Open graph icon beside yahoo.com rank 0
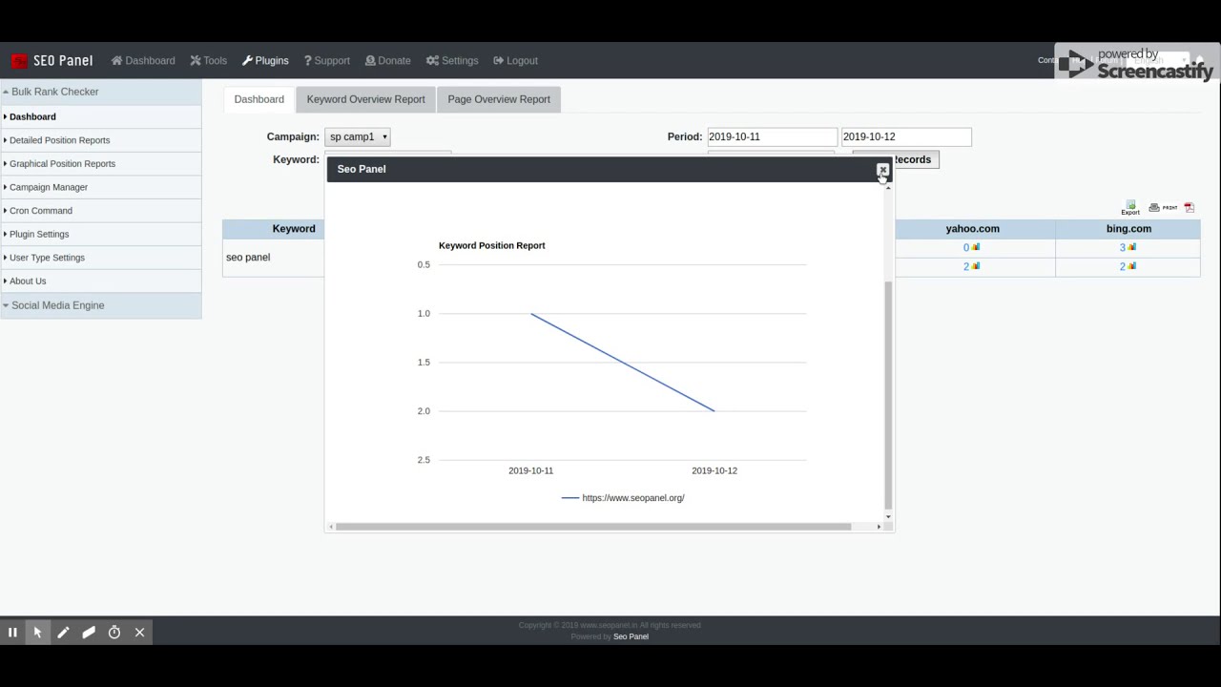1221x687 pixels. 976,247
